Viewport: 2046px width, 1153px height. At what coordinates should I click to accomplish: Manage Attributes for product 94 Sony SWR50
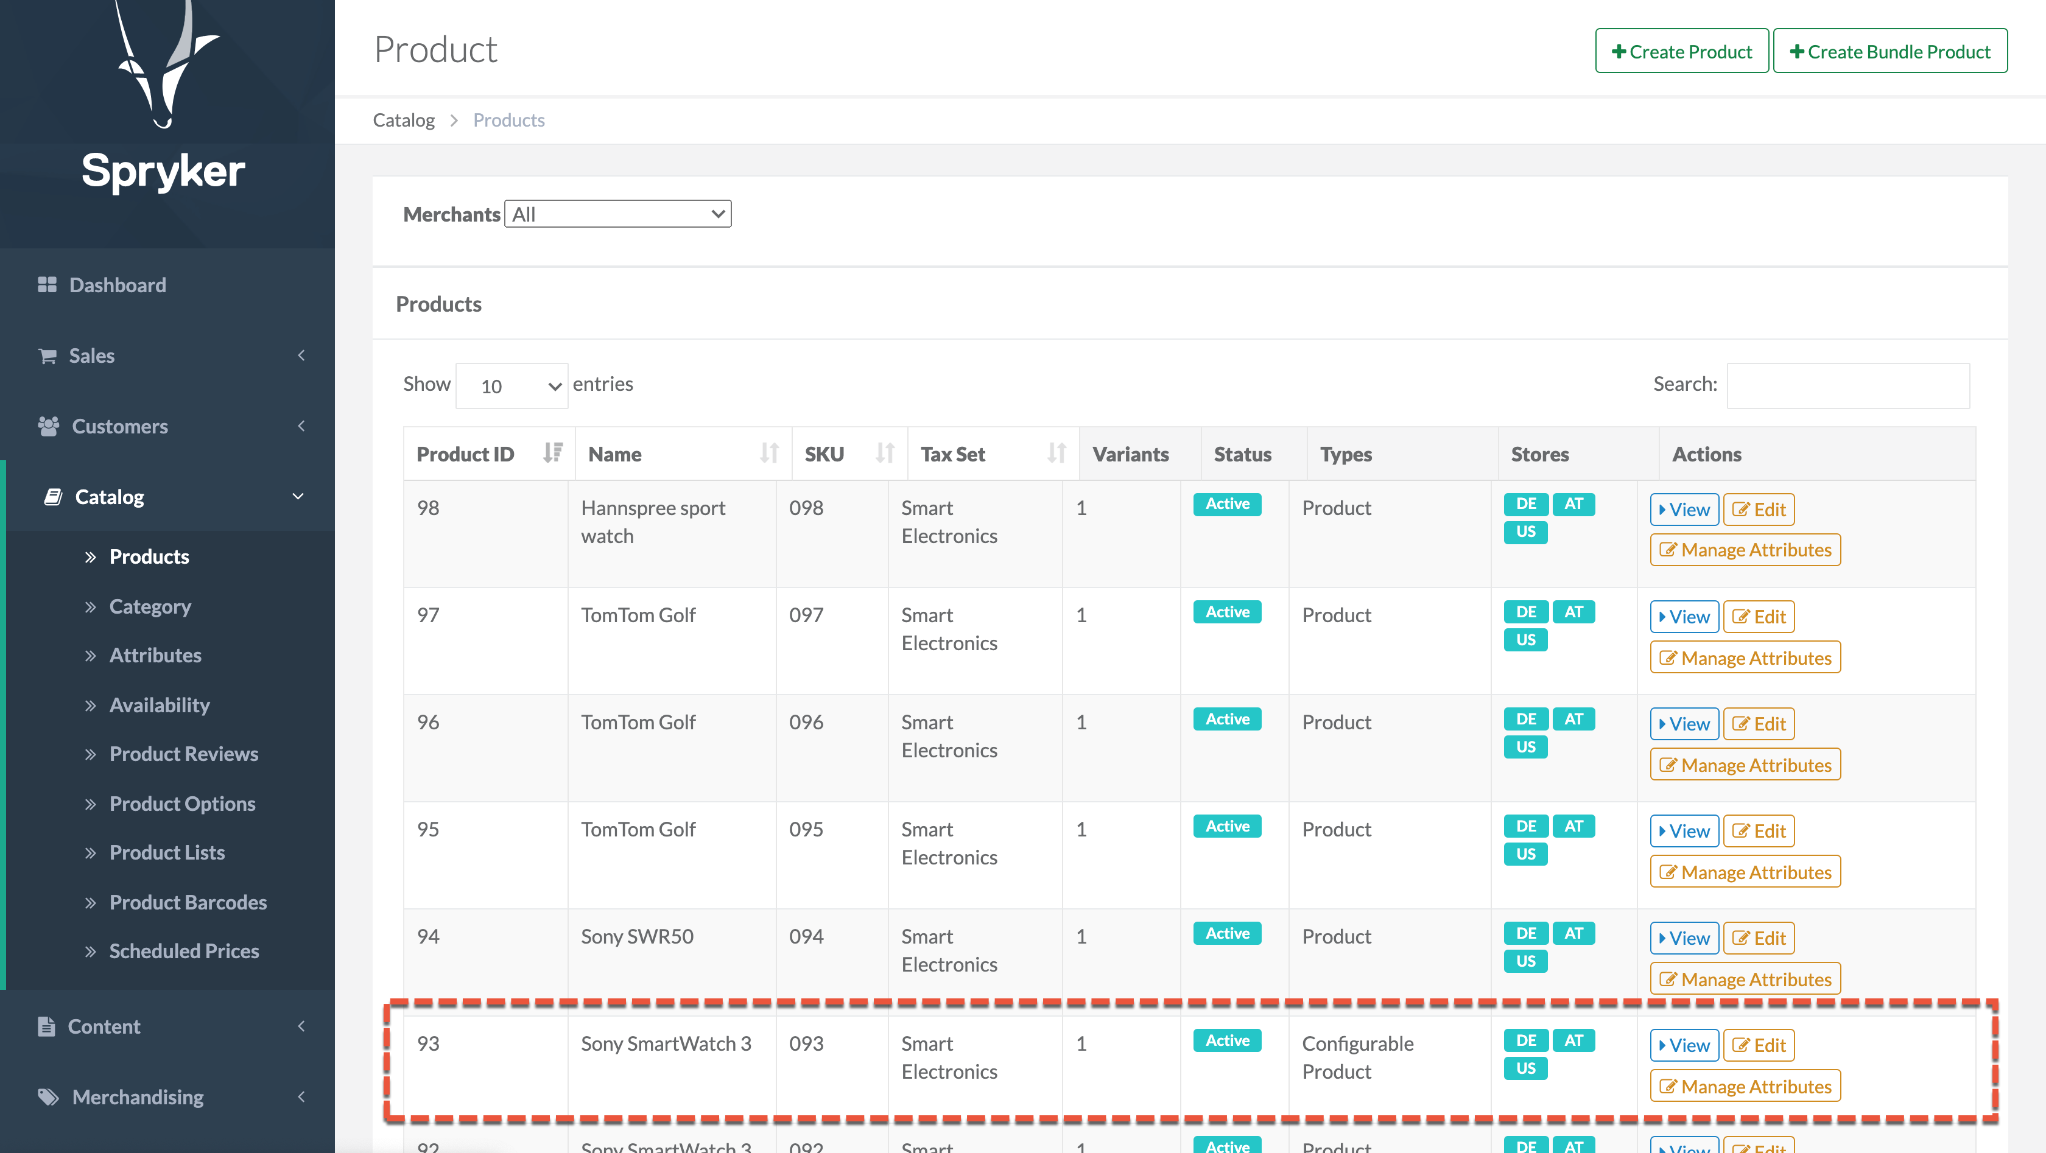coord(1745,979)
